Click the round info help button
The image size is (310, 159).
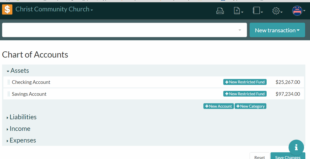[296, 147]
